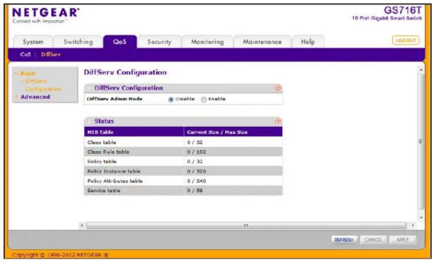Click the CANCEL button
The width and height of the screenshot is (432, 260).
[373, 240]
